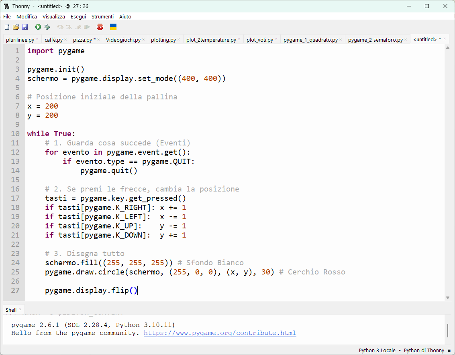Start debugging with the bug icon
The image size is (455, 355).
pyautogui.click(x=47, y=27)
